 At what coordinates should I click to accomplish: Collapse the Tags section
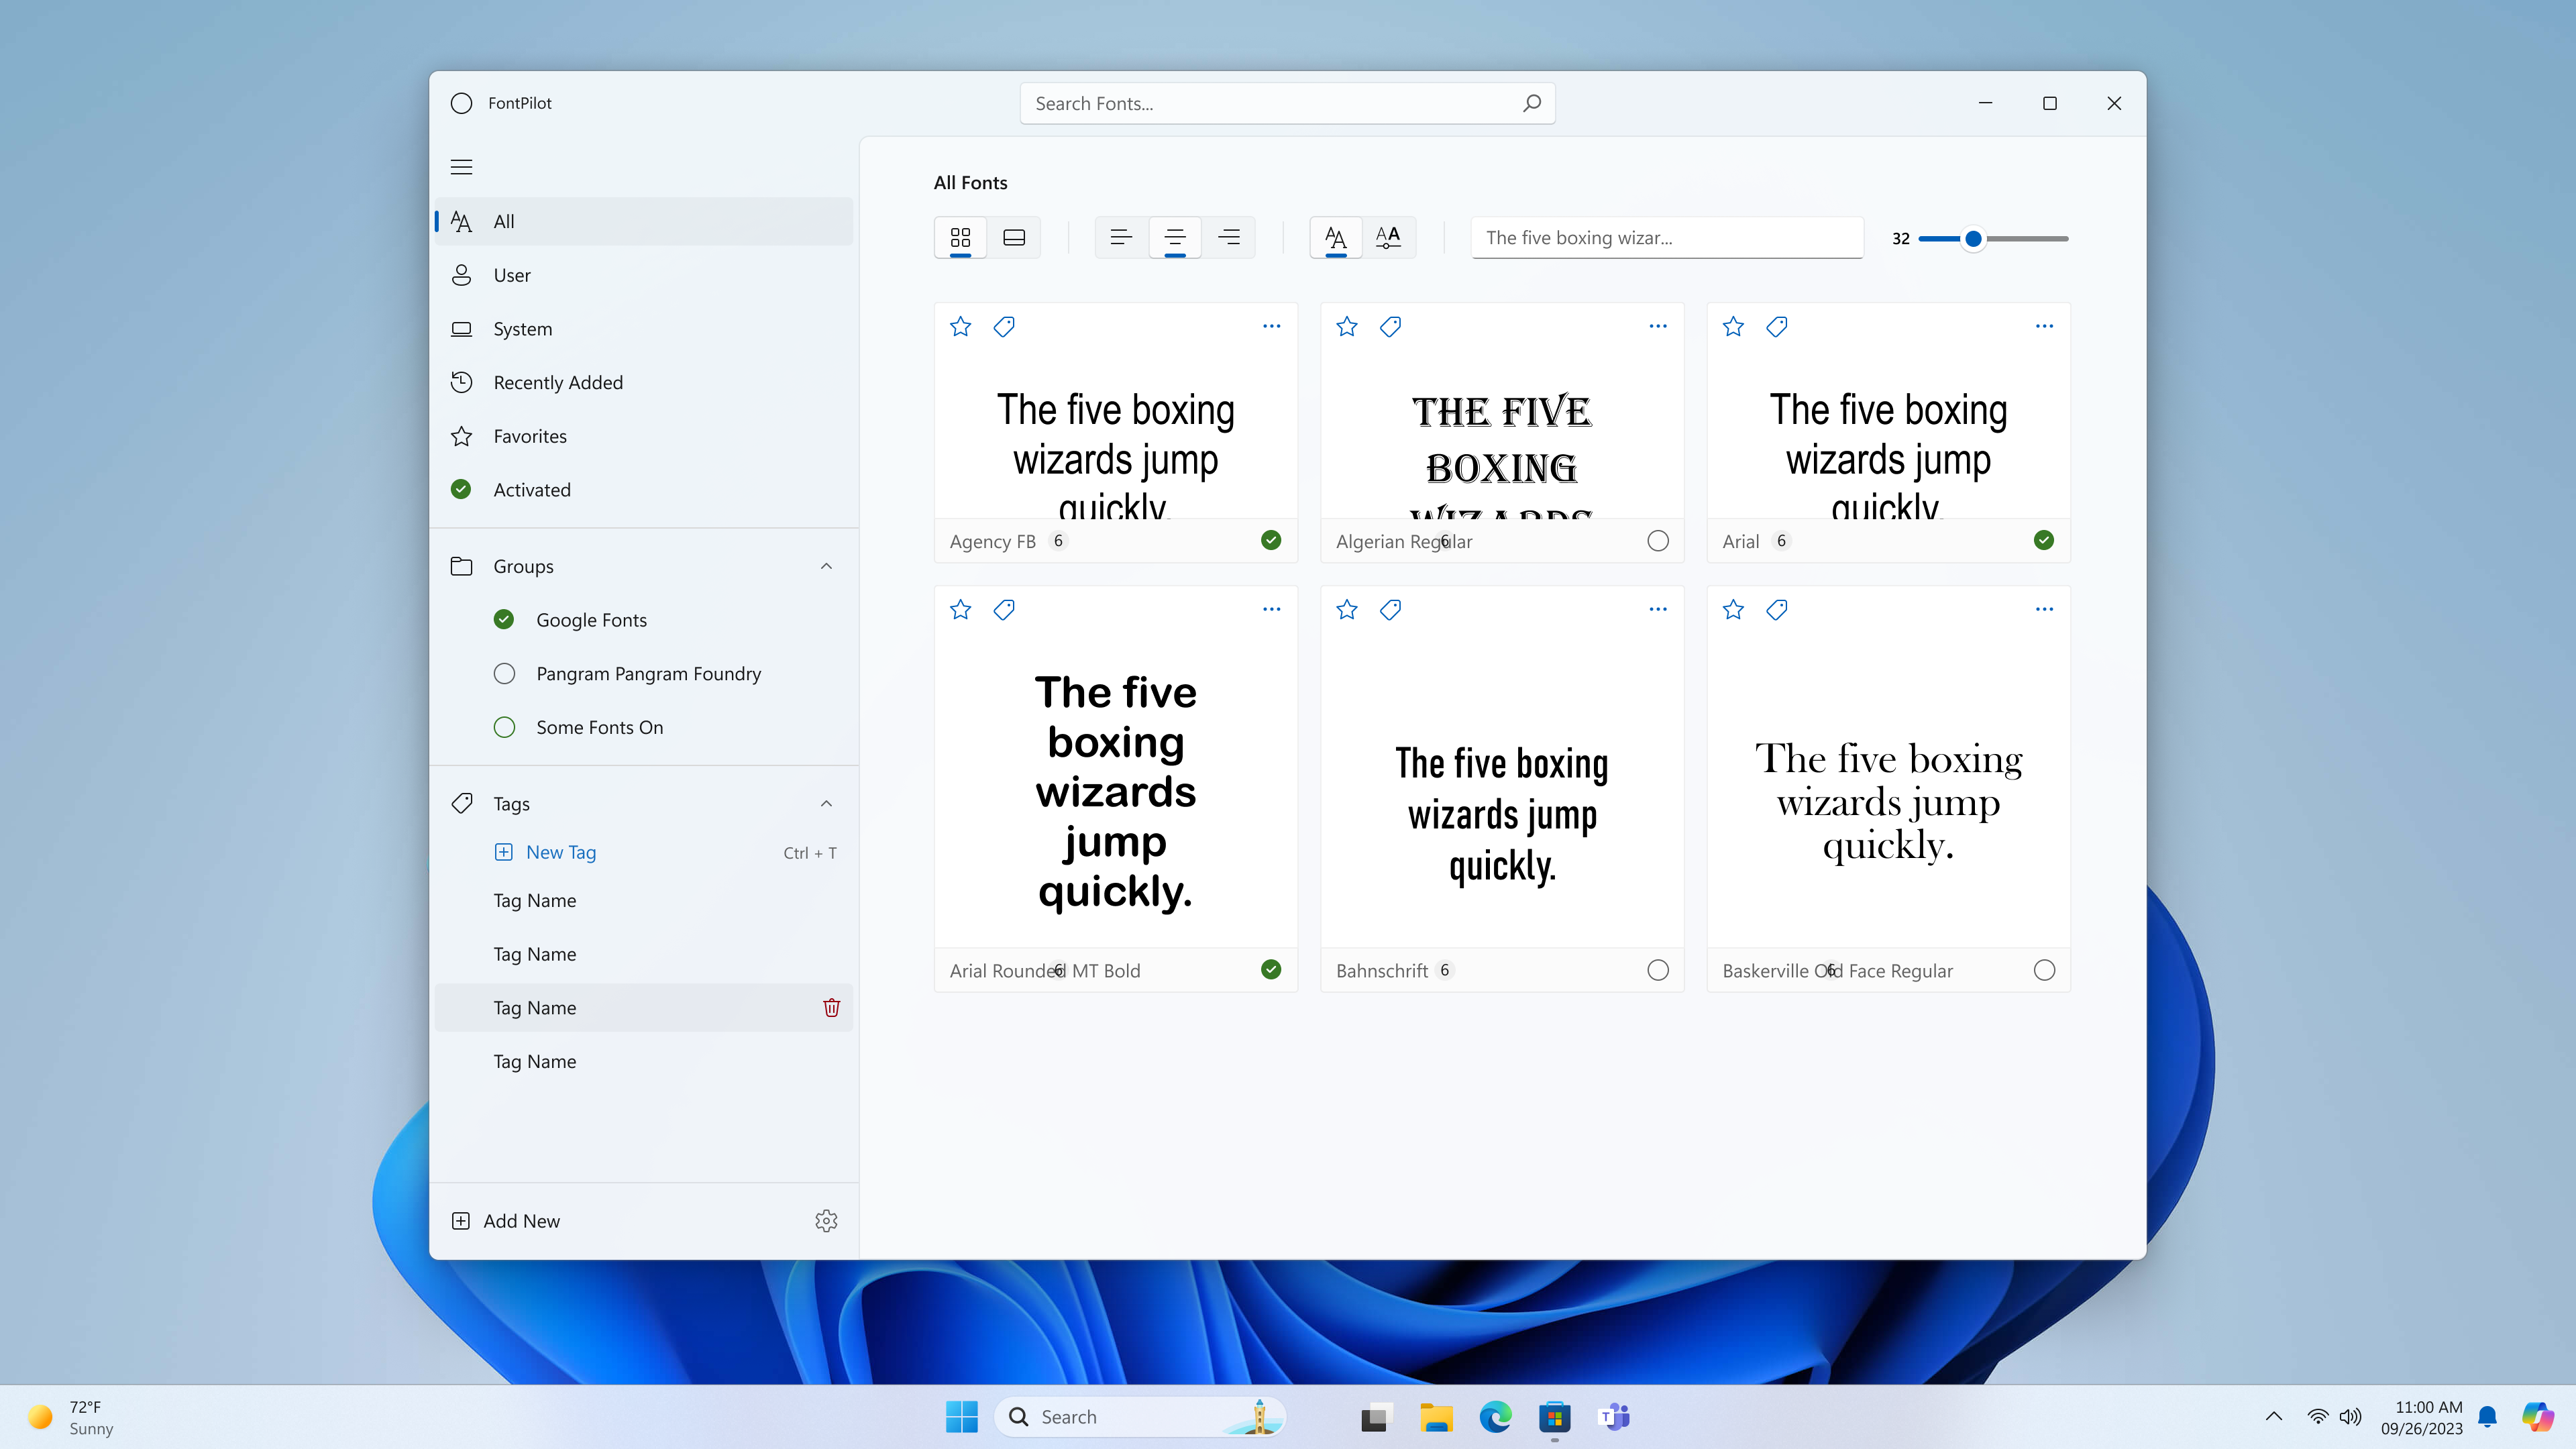coord(826,803)
